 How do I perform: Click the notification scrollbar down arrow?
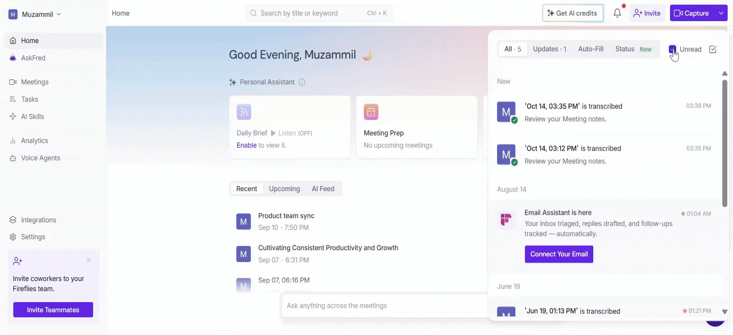pos(725,311)
